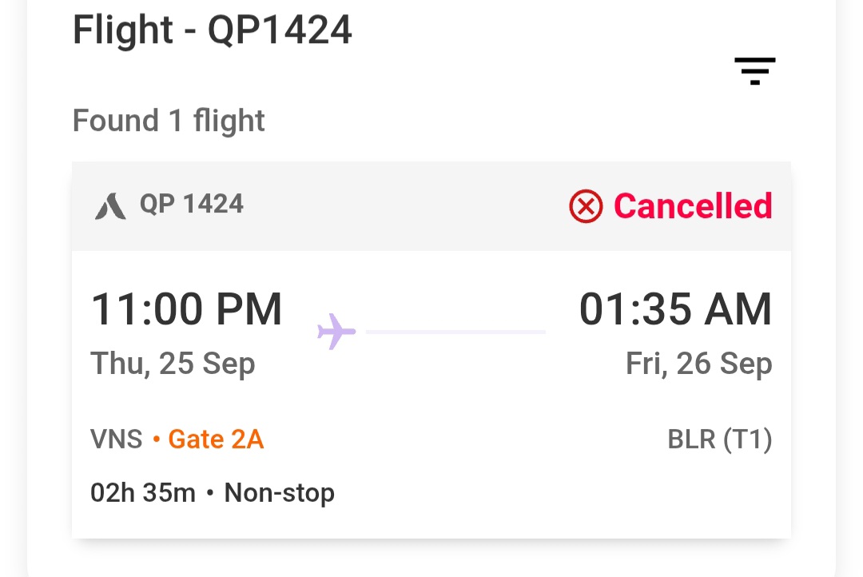
Task: Toggle the flight QP 1424 card header
Action: click(x=431, y=205)
